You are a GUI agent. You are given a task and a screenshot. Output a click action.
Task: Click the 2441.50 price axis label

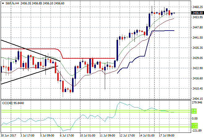click(198, 37)
